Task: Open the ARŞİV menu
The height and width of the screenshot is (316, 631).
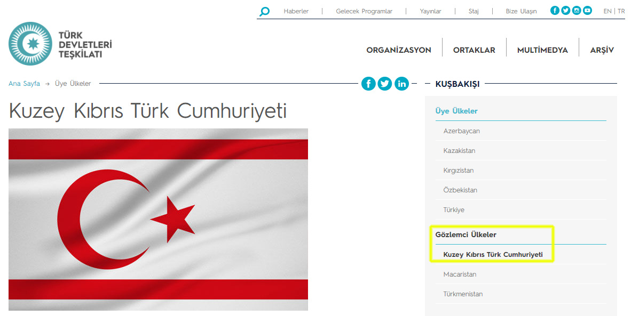Action: 602,50
